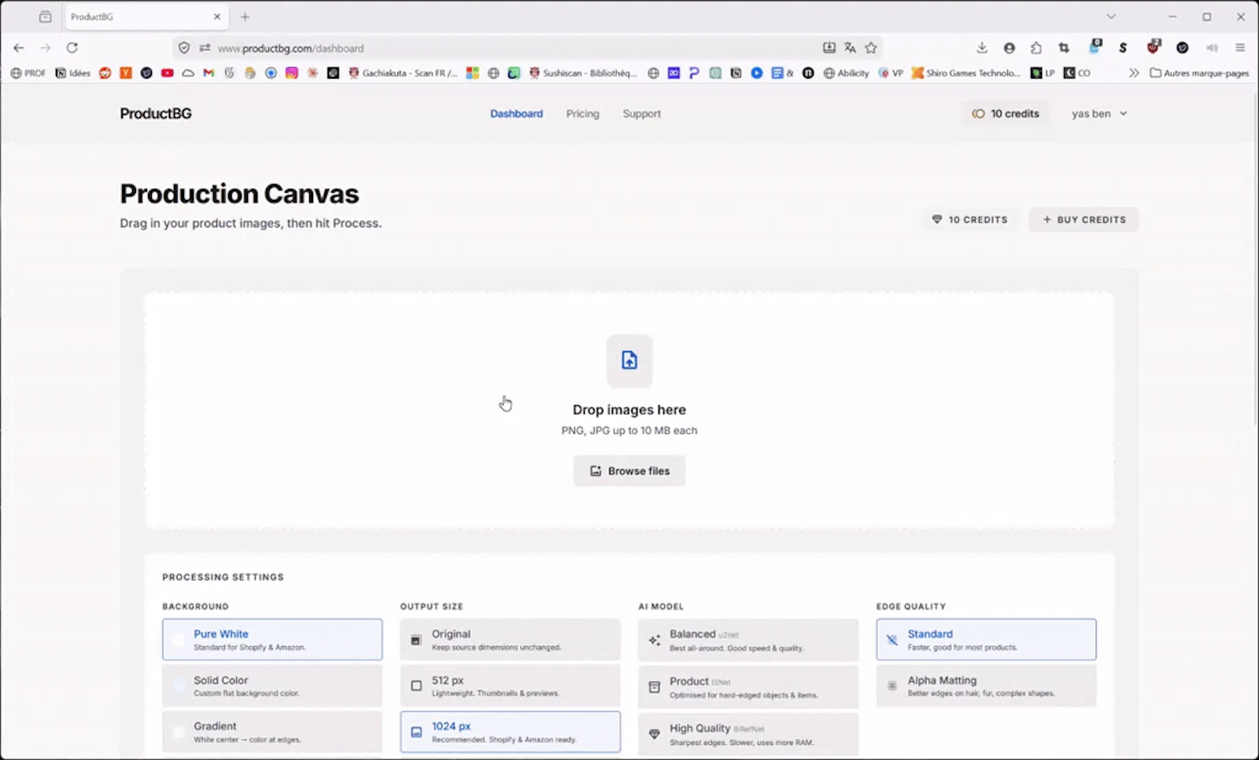Select Alpha Matting edge quality

coord(986,686)
